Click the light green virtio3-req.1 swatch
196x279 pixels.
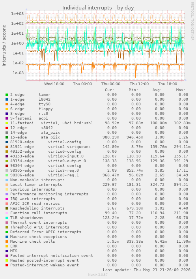(x=7, y=175)
